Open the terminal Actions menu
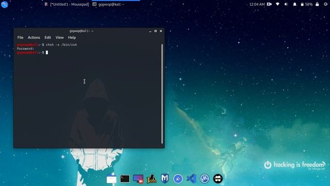The height and width of the screenshot is (186, 330). 34,38
